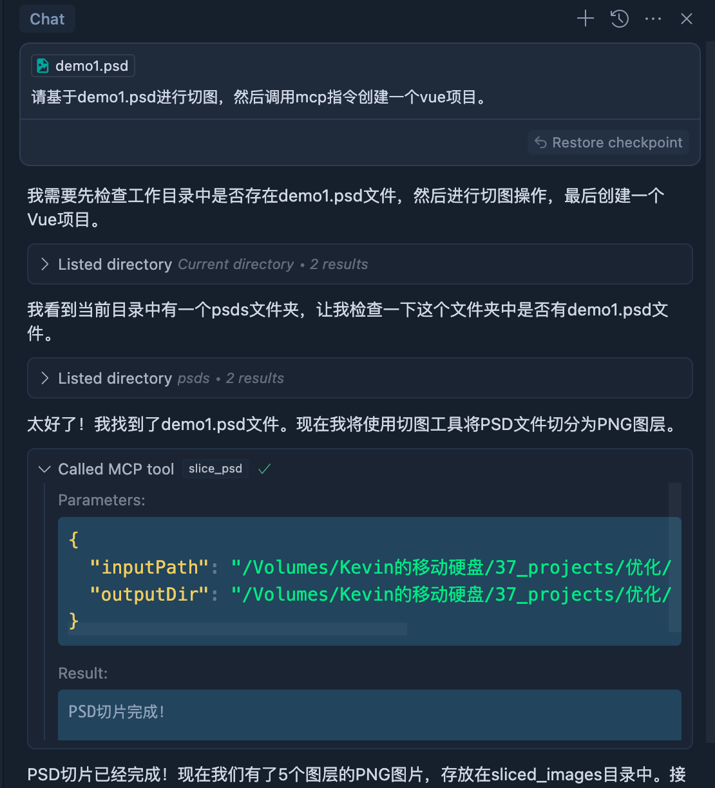Open more options ellipsis menu
This screenshot has height=788, width=715.
(x=653, y=19)
